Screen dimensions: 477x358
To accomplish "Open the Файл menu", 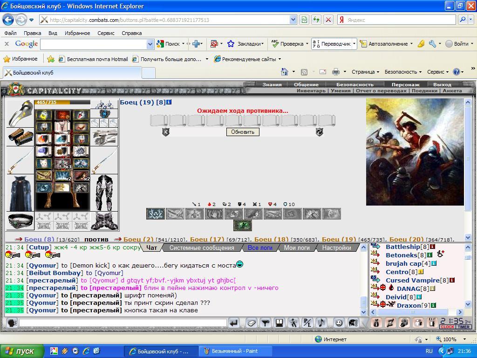I will pyautogui.click(x=10, y=33).
